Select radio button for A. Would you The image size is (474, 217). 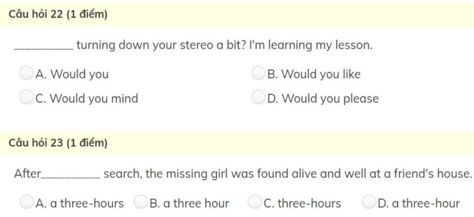point(26,73)
